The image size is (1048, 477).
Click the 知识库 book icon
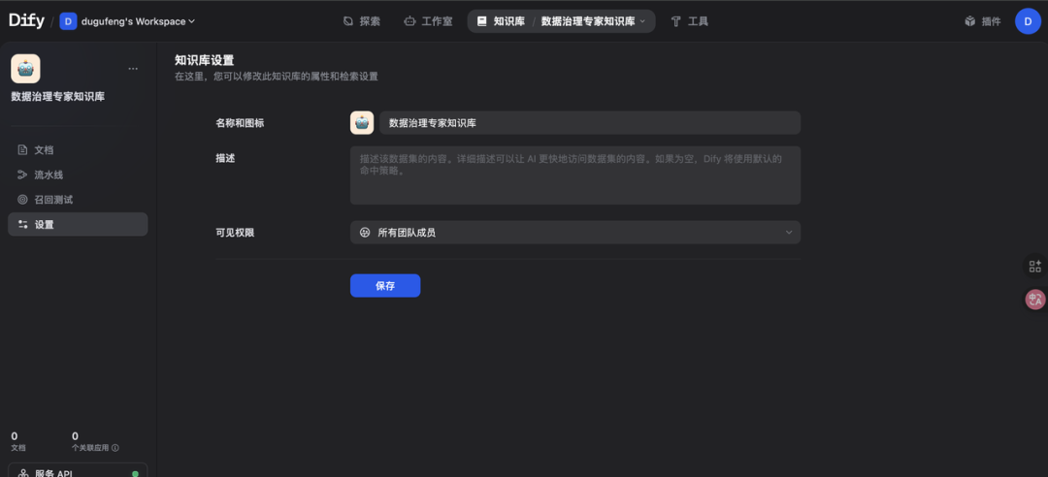[x=482, y=21]
